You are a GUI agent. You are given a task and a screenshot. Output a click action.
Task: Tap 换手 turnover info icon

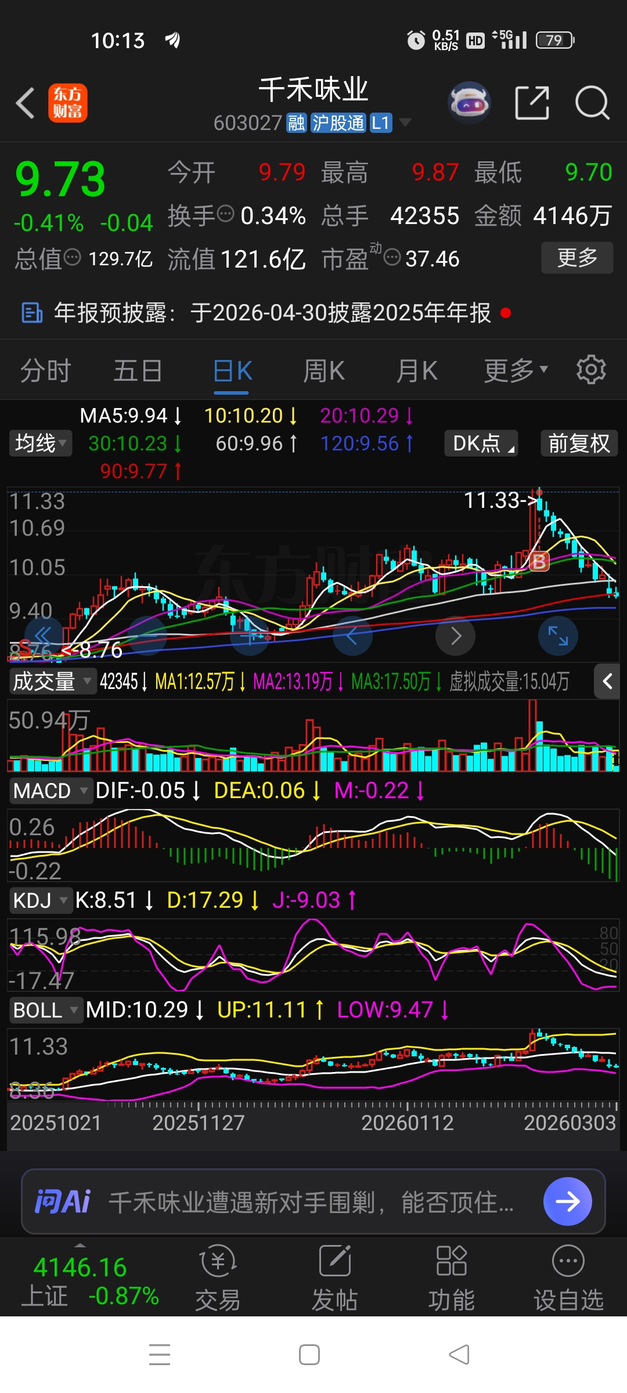(x=225, y=214)
